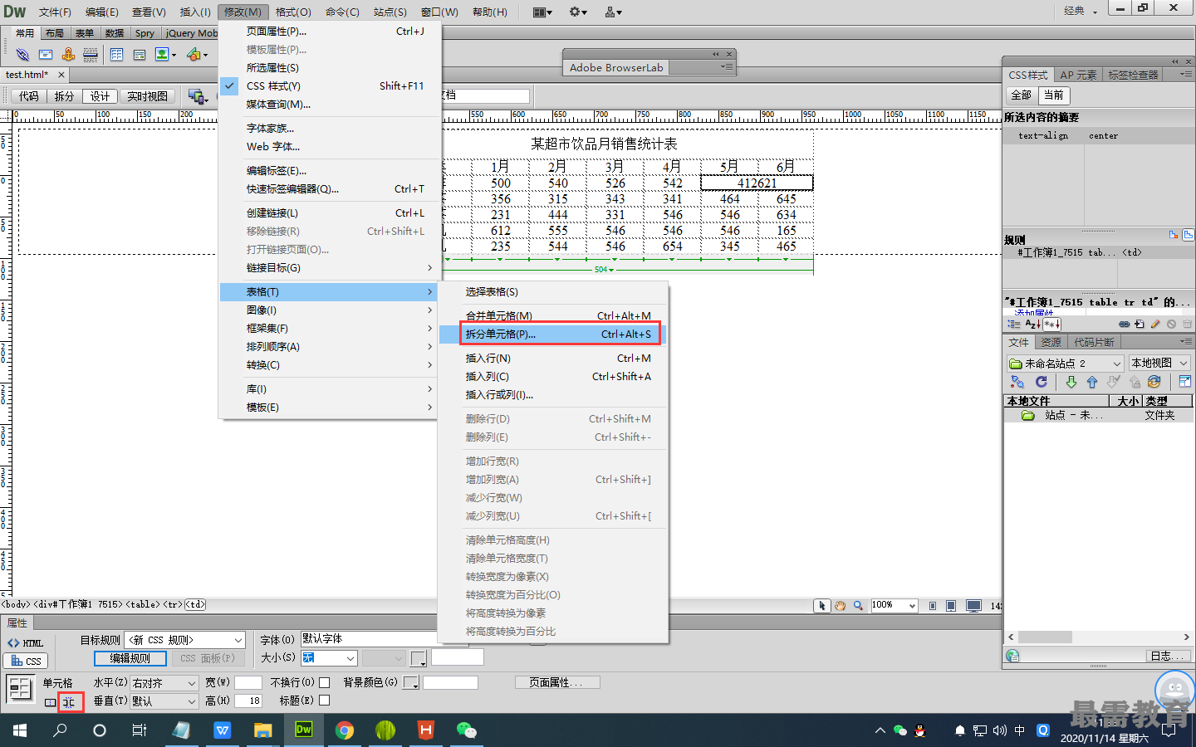Select the <table> tag in tag selector
This screenshot has width=1196, height=747.
pos(143,605)
